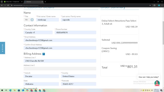The image size is (164, 92).
Task: Select the 'Coupon Saving (24IVC)' label
Action: 109,50
